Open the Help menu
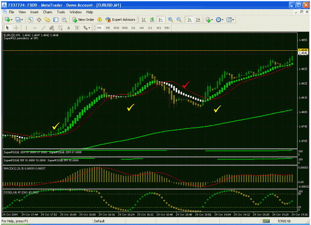This screenshot has width=311, height=225. [x=90, y=12]
